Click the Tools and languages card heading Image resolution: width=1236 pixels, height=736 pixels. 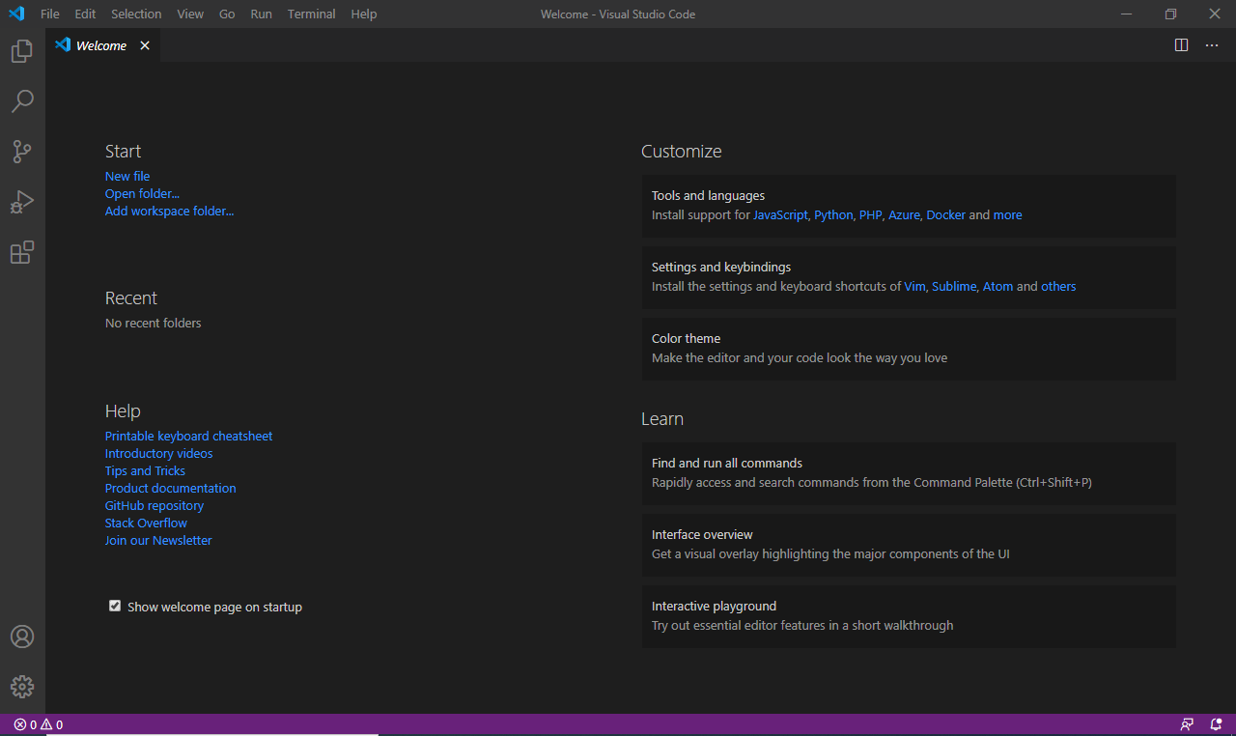point(708,195)
